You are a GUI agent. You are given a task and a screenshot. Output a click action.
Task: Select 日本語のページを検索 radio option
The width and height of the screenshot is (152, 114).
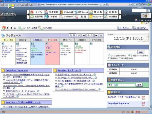(129, 55)
